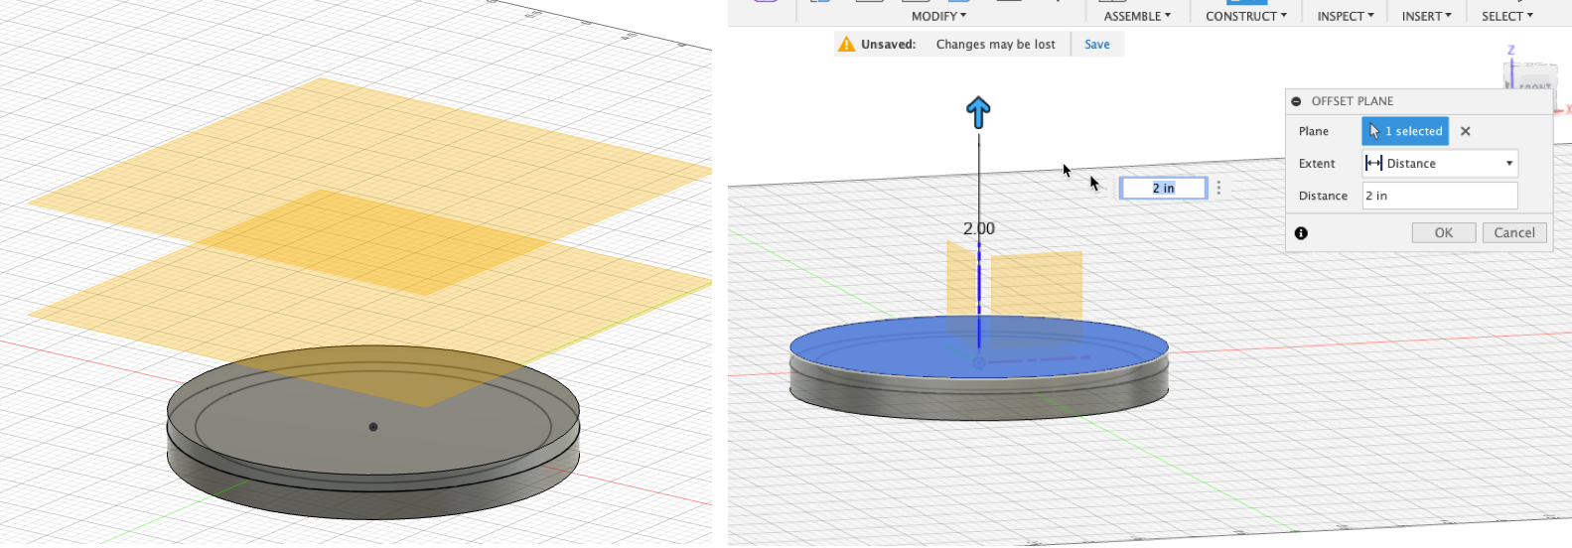1572x548 pixels.
Task: Click the '1 selected' plane selector
Action: coord(1405,131)
